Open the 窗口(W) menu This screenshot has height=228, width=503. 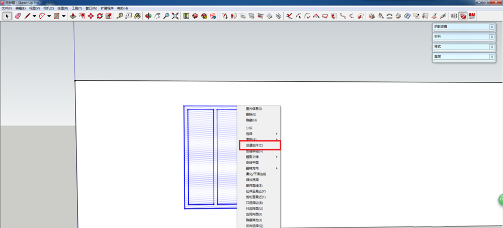point(91,8)
